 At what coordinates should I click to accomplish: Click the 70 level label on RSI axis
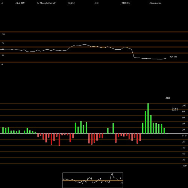[x=3, y=43]
